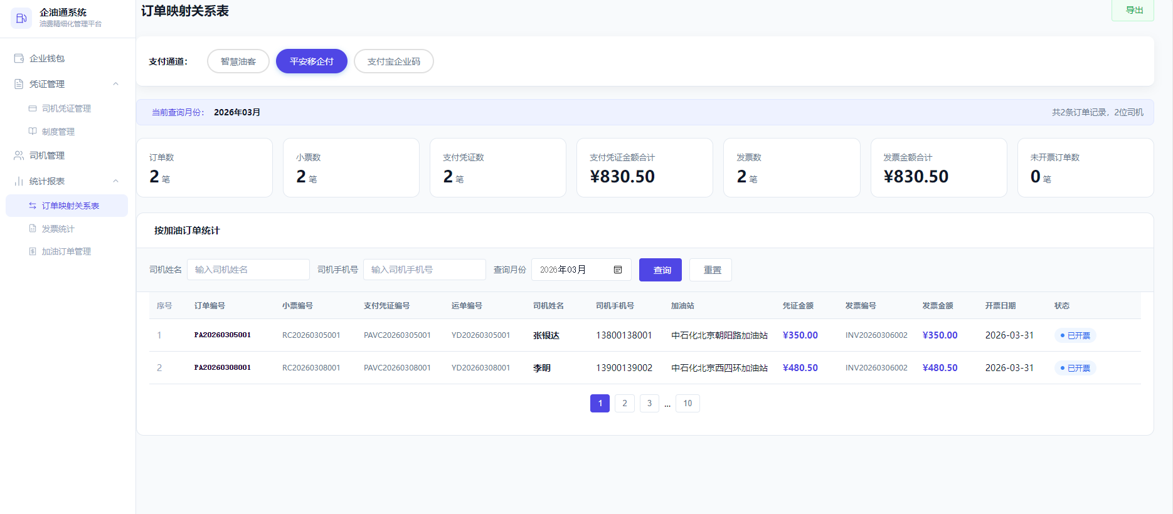Collapse the 凭证管理 menu chevron

[x=115, y=84]
